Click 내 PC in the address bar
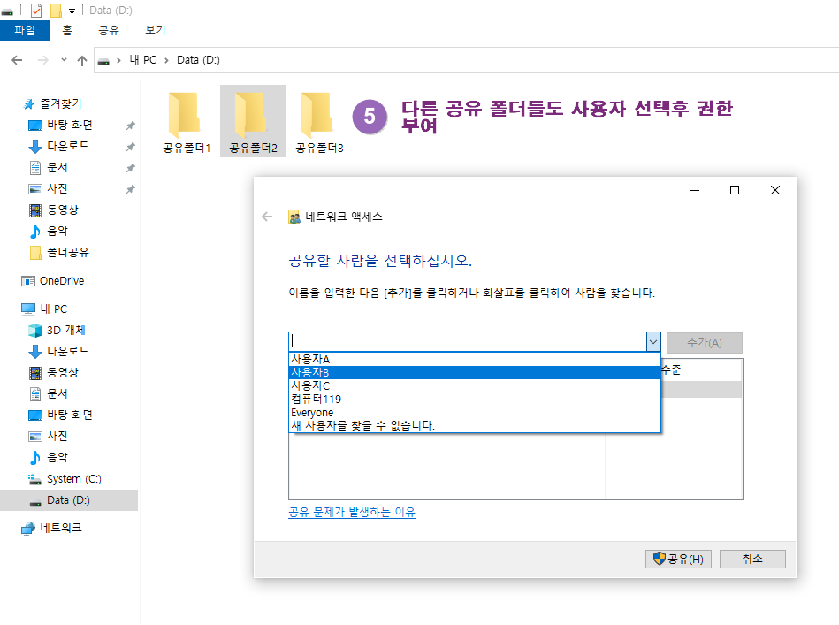 pyautogui.click(x=143, y=60)
